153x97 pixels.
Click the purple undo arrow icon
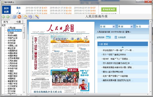(x=30, y=17)
